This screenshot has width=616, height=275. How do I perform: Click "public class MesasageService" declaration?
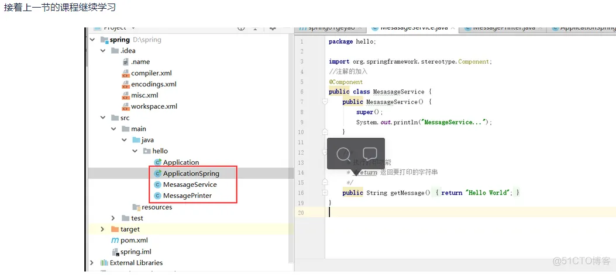click(376, 92)
